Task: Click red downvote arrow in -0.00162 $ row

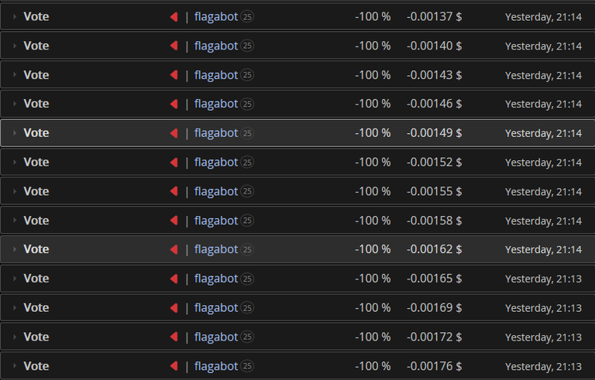Action: click(x=174, y=249)
